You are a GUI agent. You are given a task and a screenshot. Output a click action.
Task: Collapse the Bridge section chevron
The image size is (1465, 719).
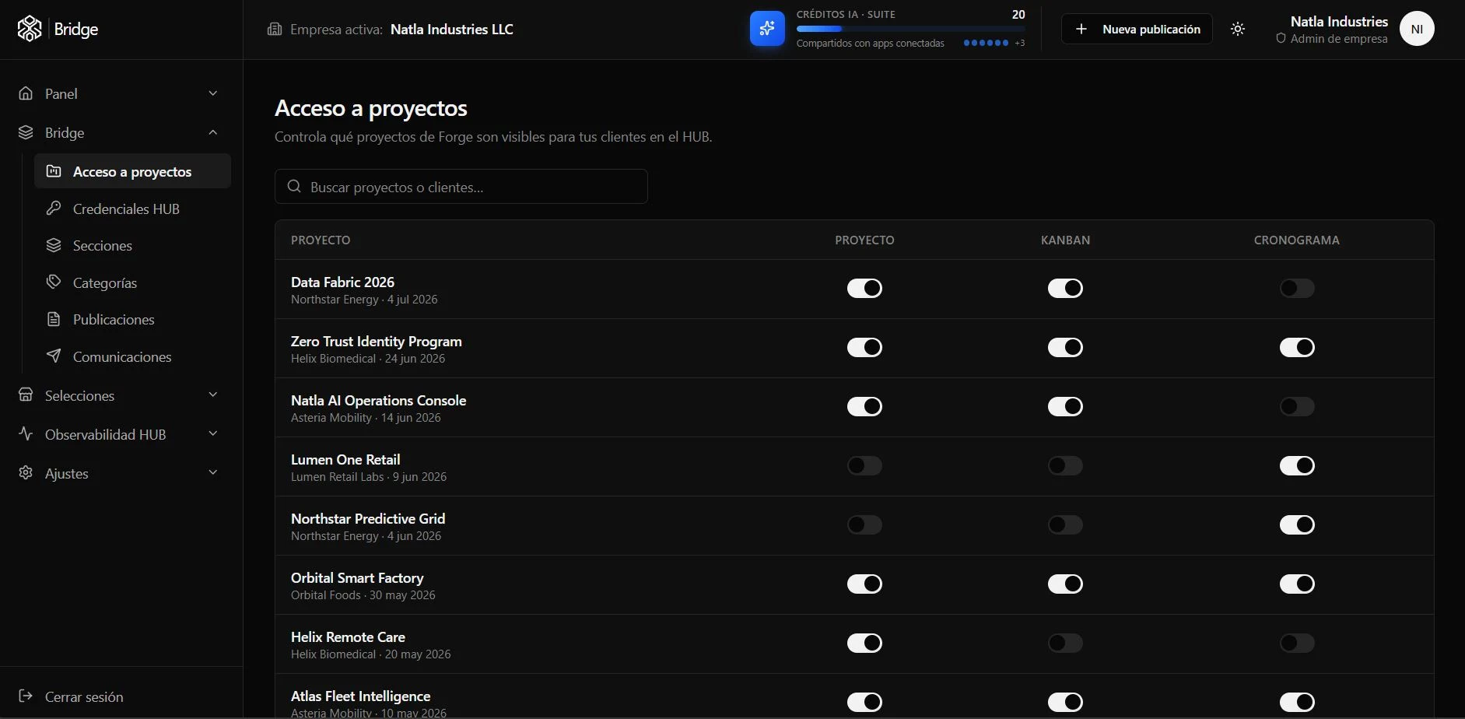click(213, 132)
